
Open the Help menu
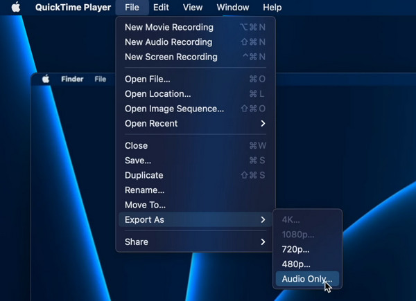pyautogui.click(x=272, y=7)
